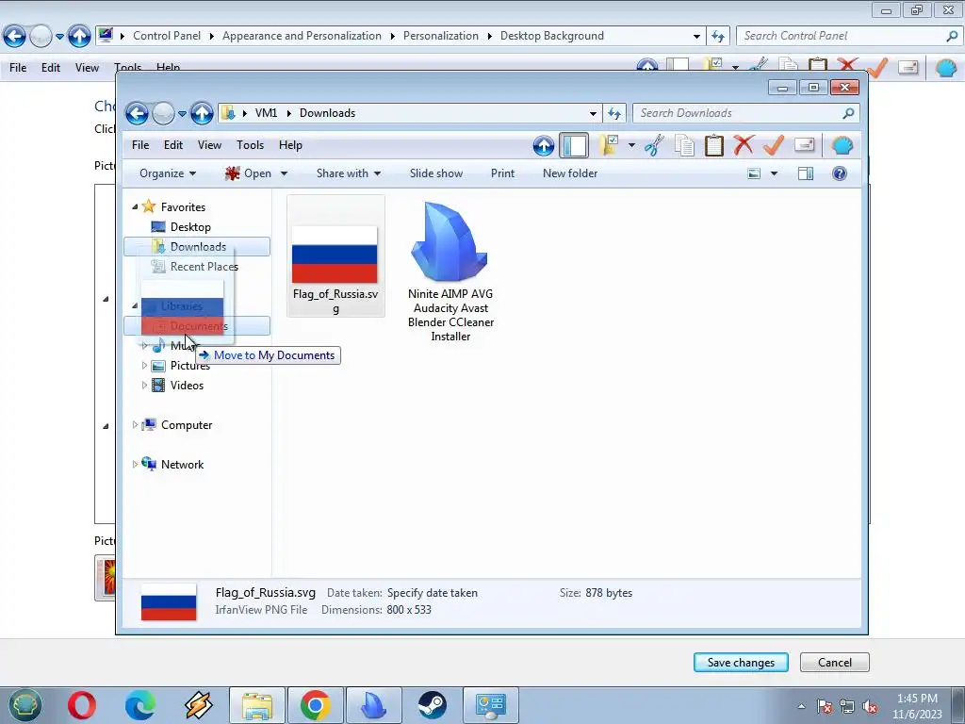The image size is (965, 724).
Task: Open the Help menu in Downloads window
Action: (290, 145)
